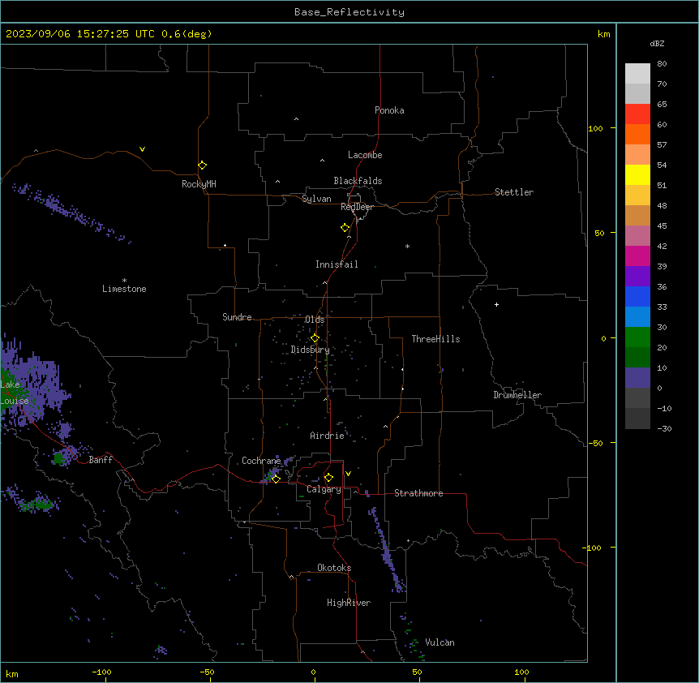Click the Base_Reflectivity title

coord(349,12)
